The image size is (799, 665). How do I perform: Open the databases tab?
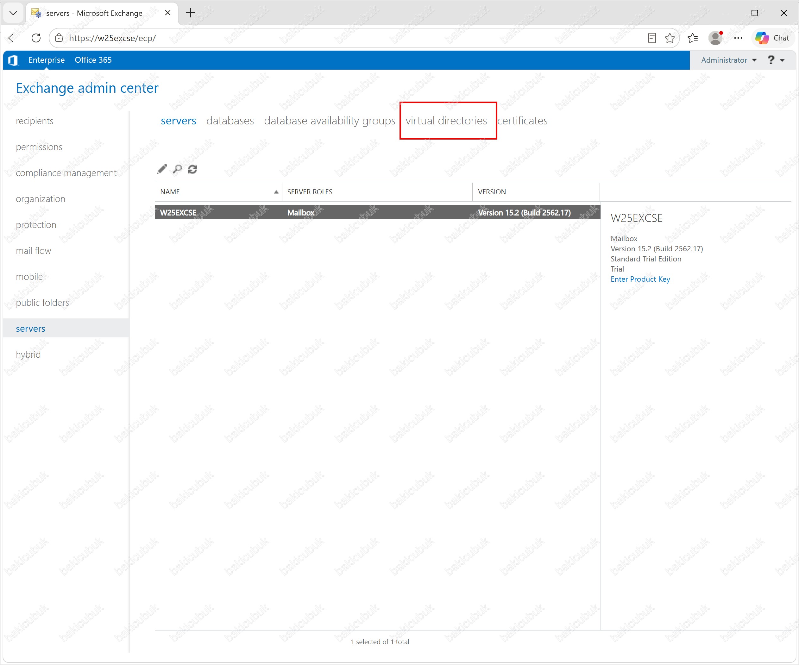point(230,121)
